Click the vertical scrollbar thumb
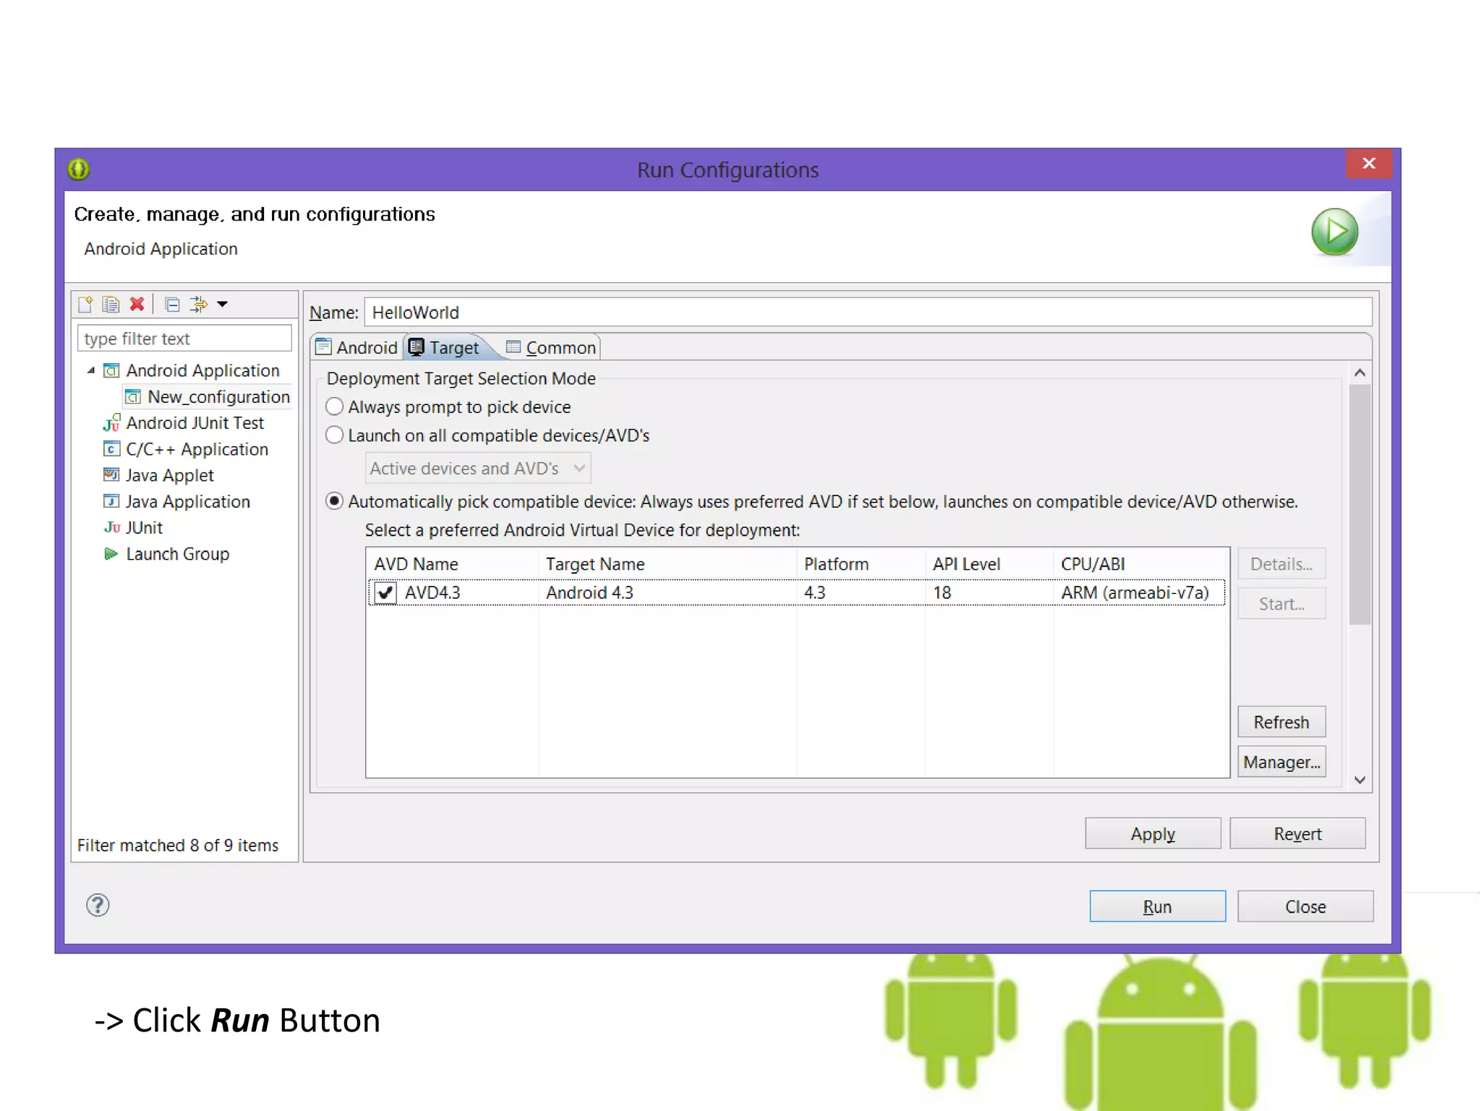The image size is (1481, 1111). point(1360,504)
